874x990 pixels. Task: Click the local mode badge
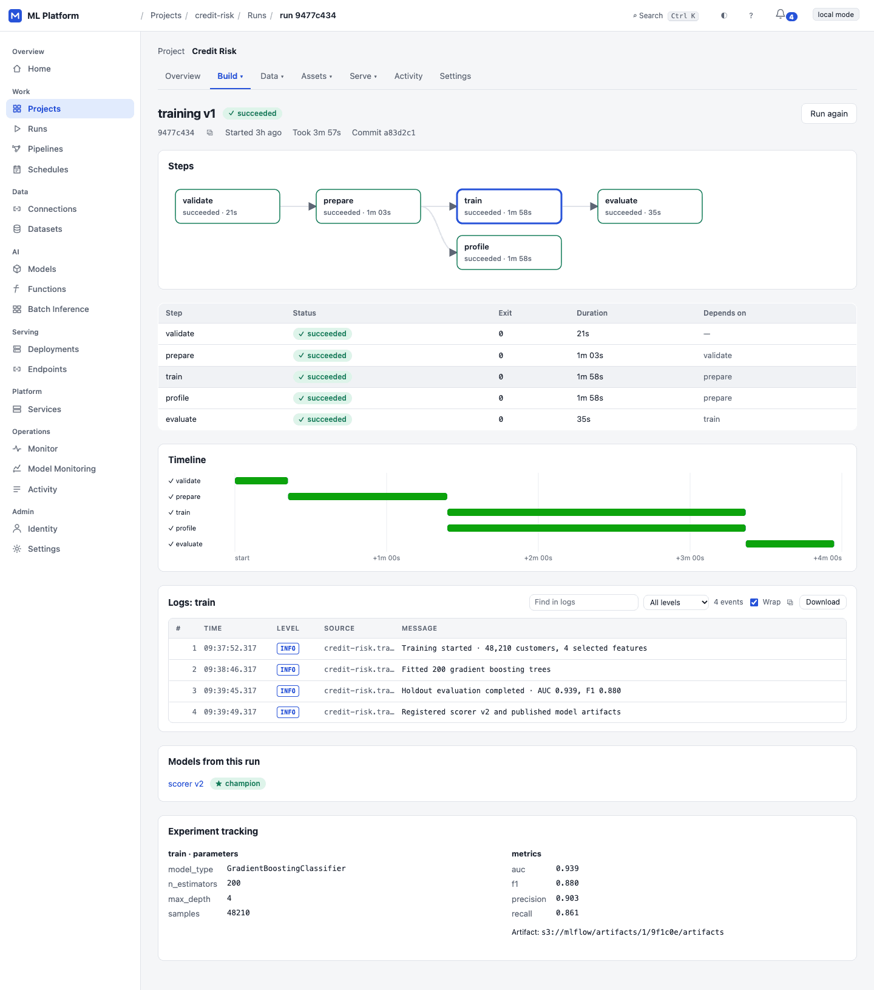tap(836, 15)
